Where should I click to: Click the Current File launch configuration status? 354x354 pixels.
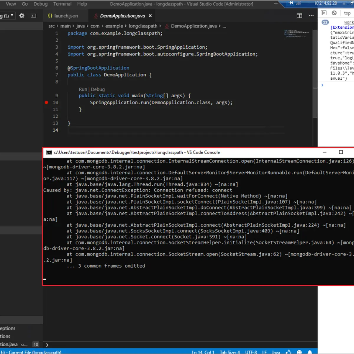(31, 352)
